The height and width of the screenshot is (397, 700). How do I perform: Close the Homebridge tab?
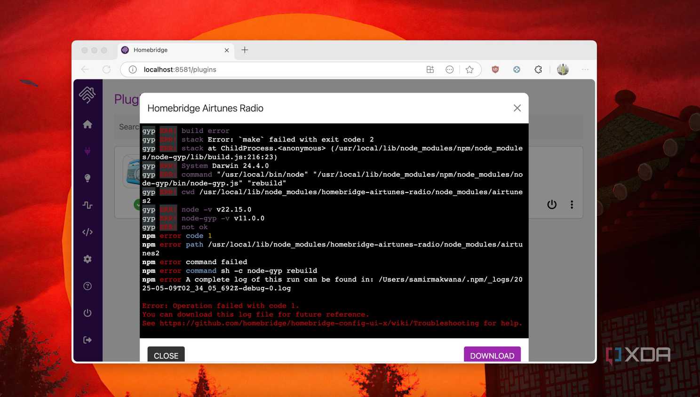[227, 50]
